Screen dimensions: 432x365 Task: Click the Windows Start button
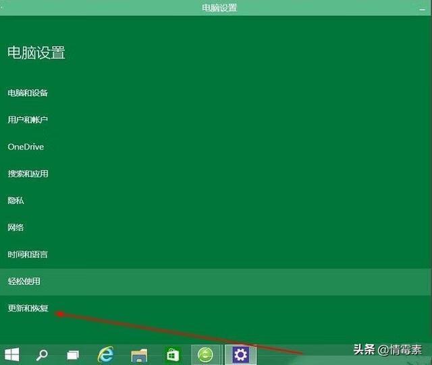(12, 354)
